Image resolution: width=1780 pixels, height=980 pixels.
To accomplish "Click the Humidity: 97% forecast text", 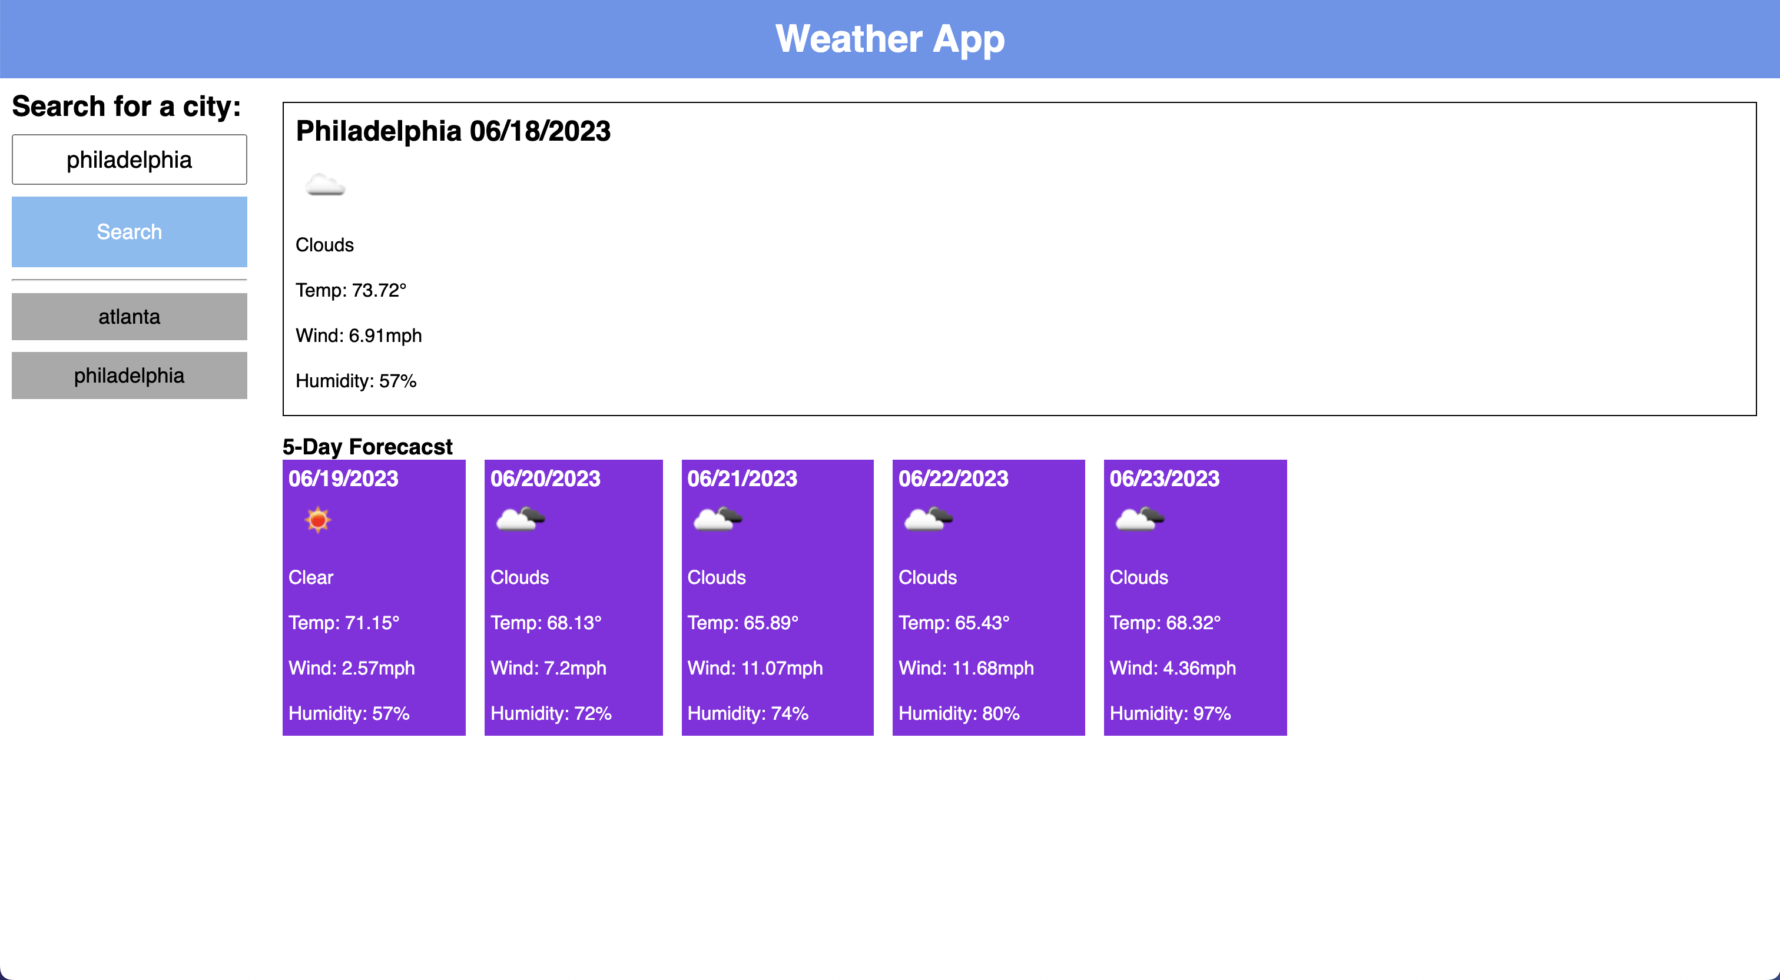I will coord(1170,713).
